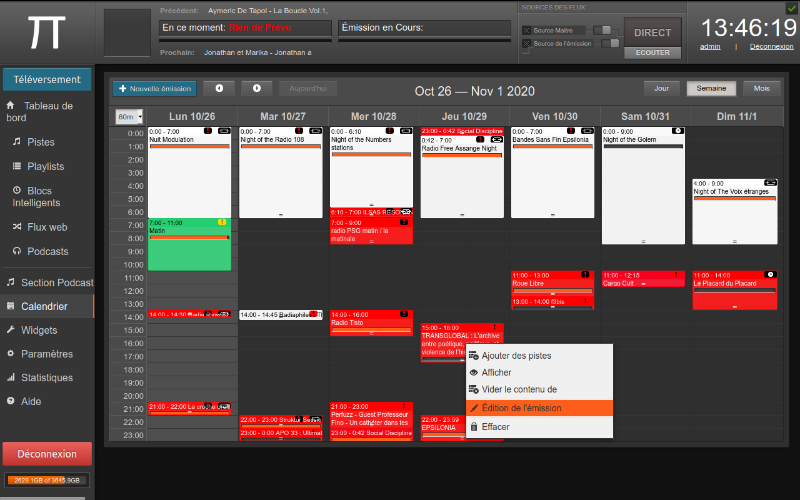800x500 pixels.
Task: Click the yellow warning icon on the Matin show
Action: [x=222, y=222]
